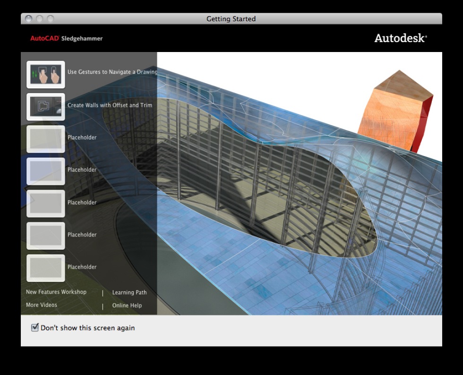Open the More Videos link
Image resolution: width=463 pixels, height=375 pixels.
(x=42, y=305)
